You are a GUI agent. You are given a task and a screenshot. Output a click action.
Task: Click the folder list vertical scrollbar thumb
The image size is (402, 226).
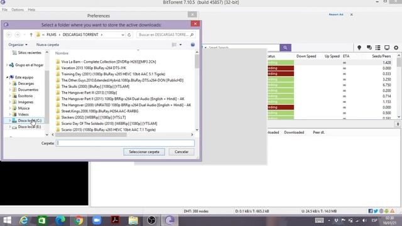(197, 62)
